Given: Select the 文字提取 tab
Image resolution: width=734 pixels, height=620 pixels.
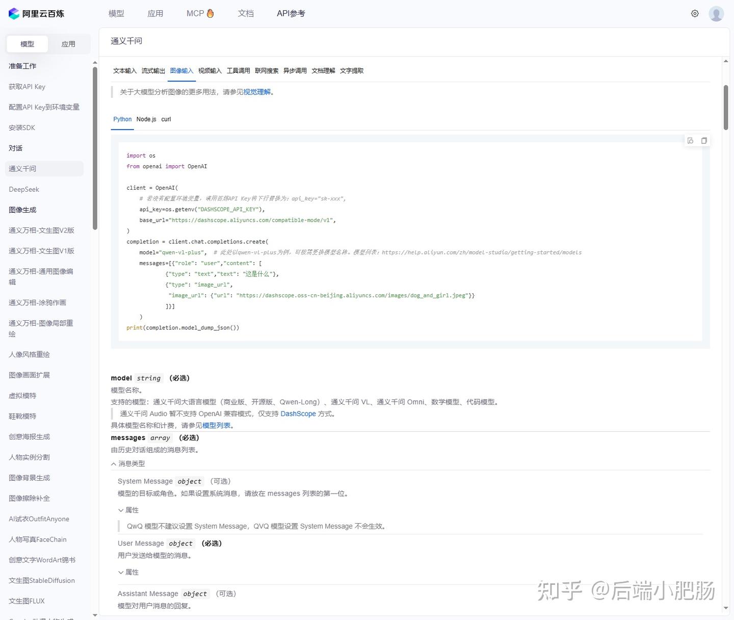Looking at the screenshot, I should 352,71.
